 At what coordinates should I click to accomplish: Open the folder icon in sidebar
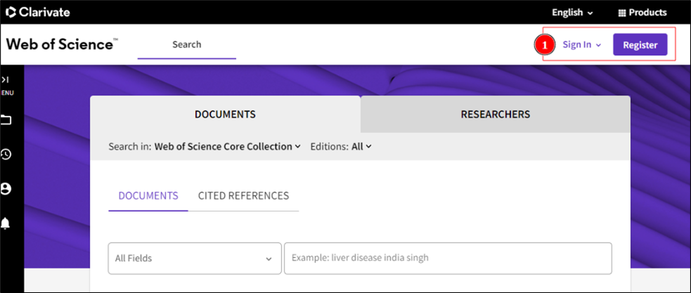pos(6,120)
